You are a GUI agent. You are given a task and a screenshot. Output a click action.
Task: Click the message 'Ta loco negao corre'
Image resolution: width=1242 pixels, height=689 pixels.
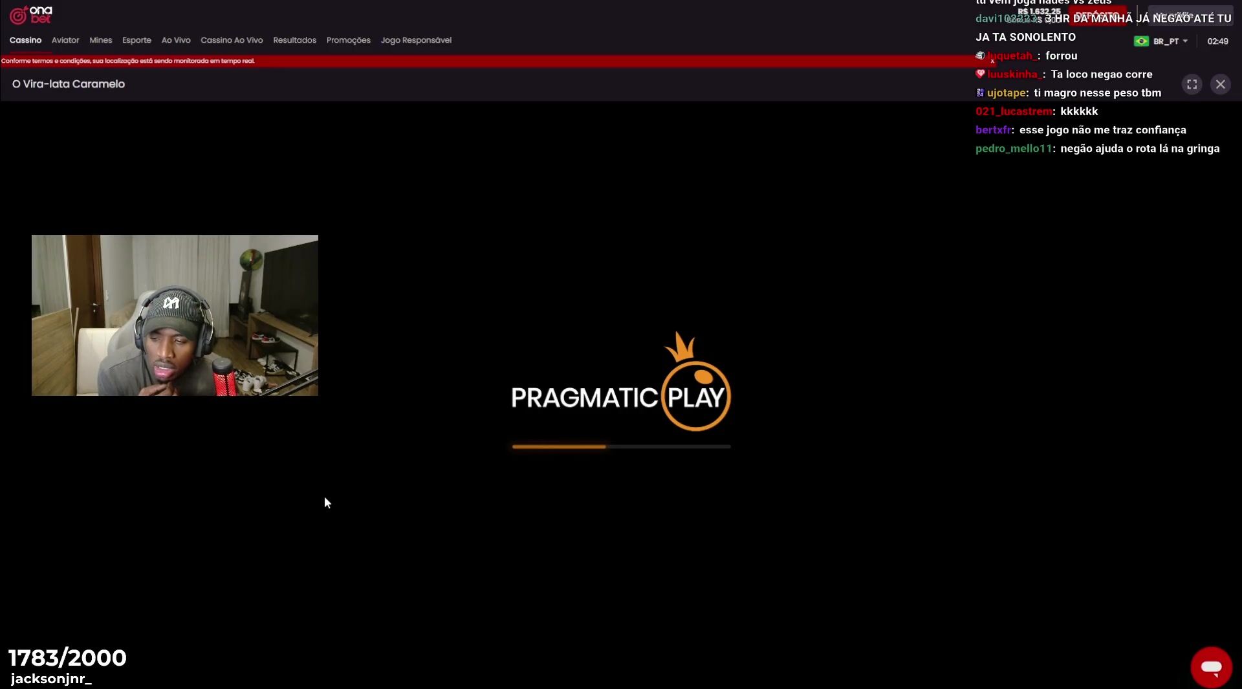(x=1101, y=74)
